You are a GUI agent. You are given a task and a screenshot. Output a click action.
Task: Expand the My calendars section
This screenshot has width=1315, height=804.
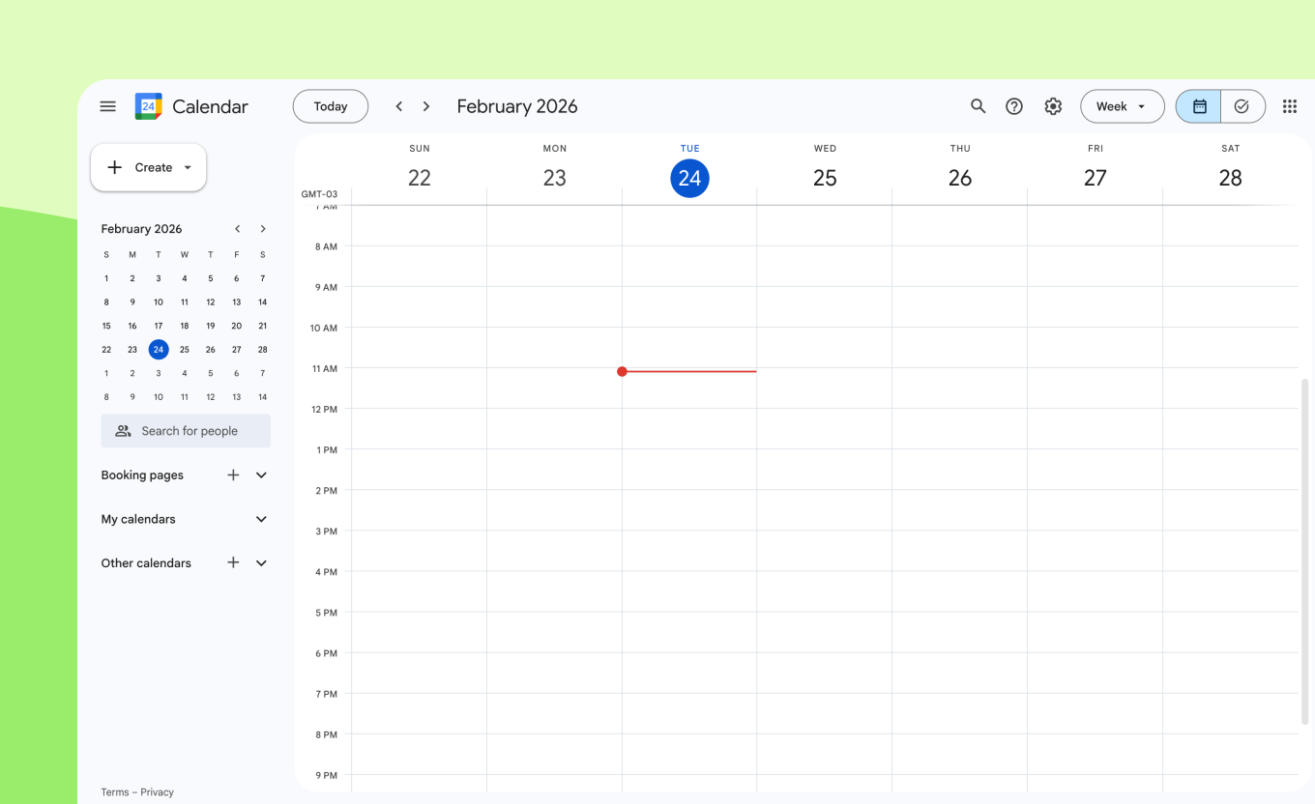(x=261, y=519)
